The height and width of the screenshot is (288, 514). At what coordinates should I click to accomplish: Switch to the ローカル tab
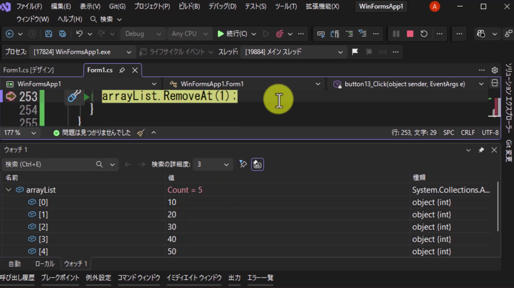pos(45,264)
